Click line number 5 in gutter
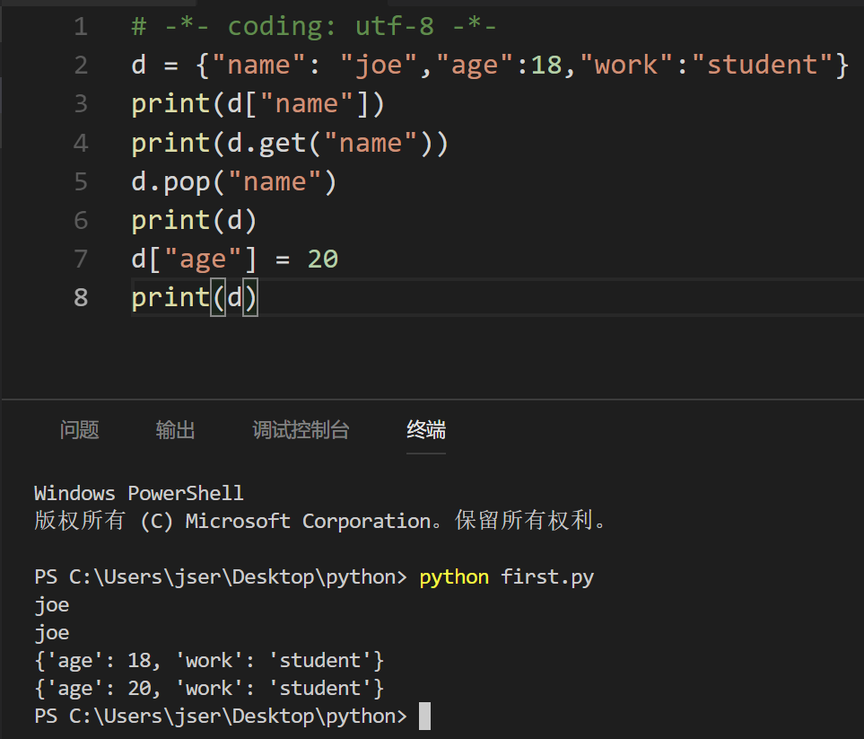 [81, 181]
